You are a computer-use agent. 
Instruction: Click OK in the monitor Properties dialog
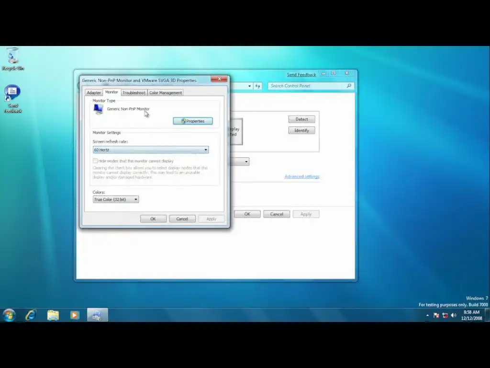[x=153, y=218]
